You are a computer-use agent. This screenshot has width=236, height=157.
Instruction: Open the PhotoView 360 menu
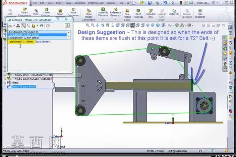(x=96, y=3)
